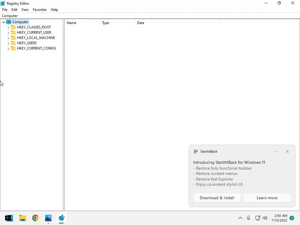Collapse the Computer tree node
300x225 pixels.
(4, 22)
